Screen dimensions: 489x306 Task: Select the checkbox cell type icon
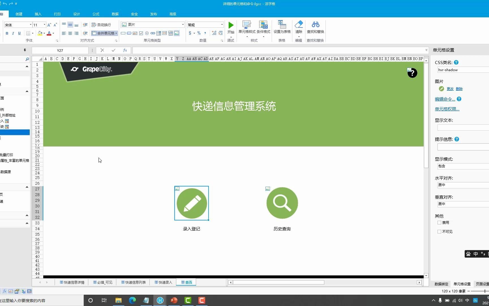pyautogui.click(x=141, y=33)
